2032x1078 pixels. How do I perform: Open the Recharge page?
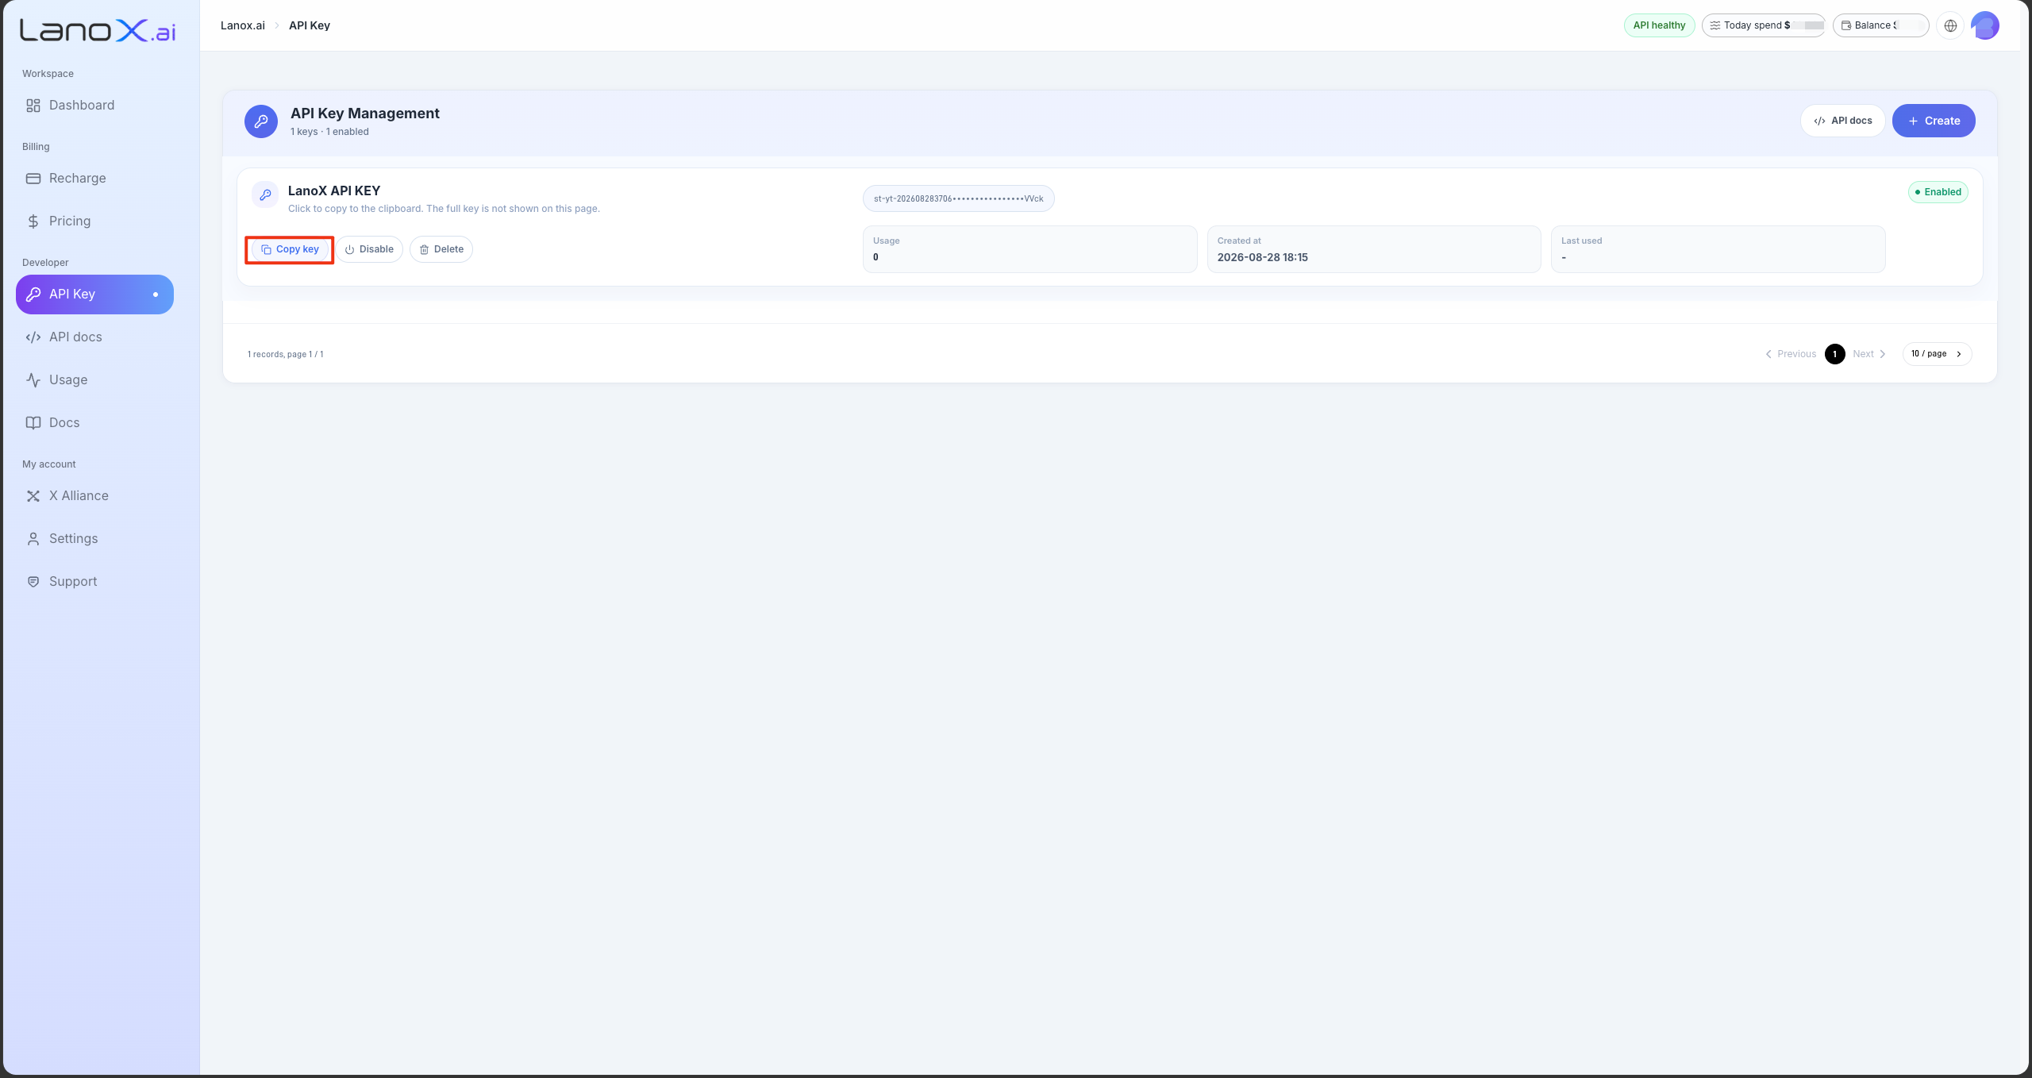94,179
